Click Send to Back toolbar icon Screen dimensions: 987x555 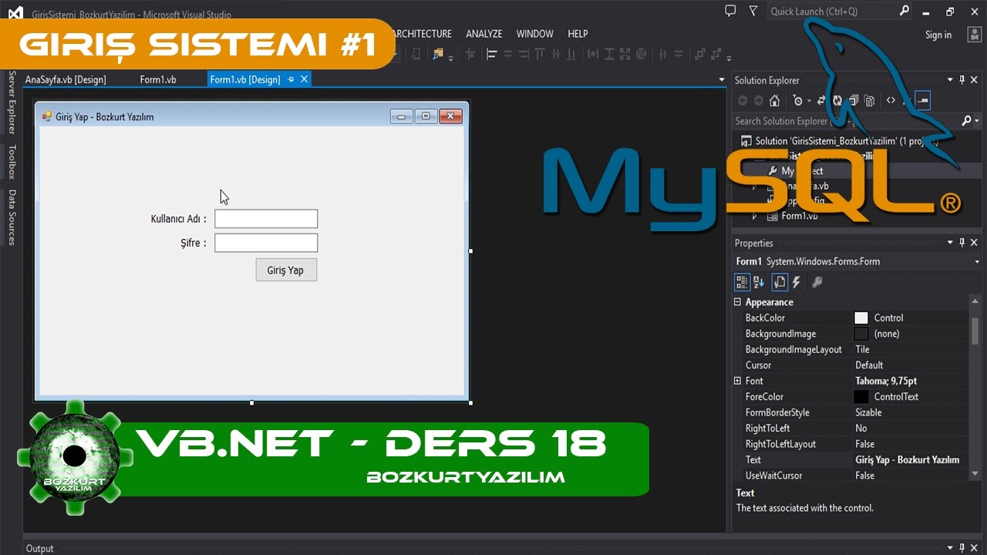coord(716,54)
